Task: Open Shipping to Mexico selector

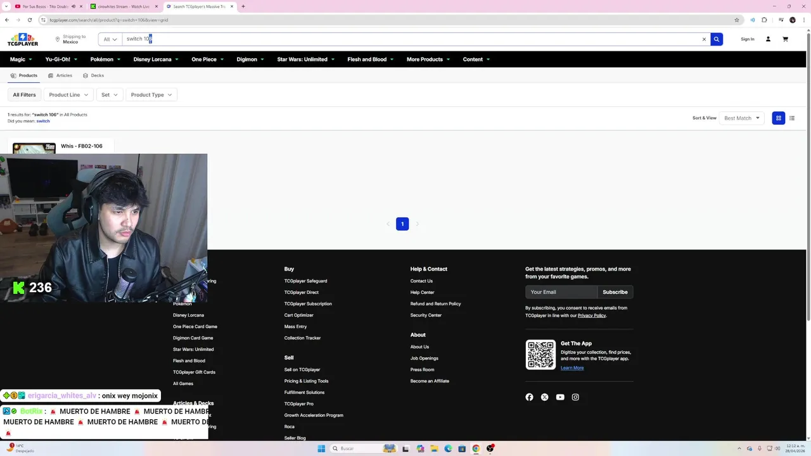Action: [x=70, y=39]
